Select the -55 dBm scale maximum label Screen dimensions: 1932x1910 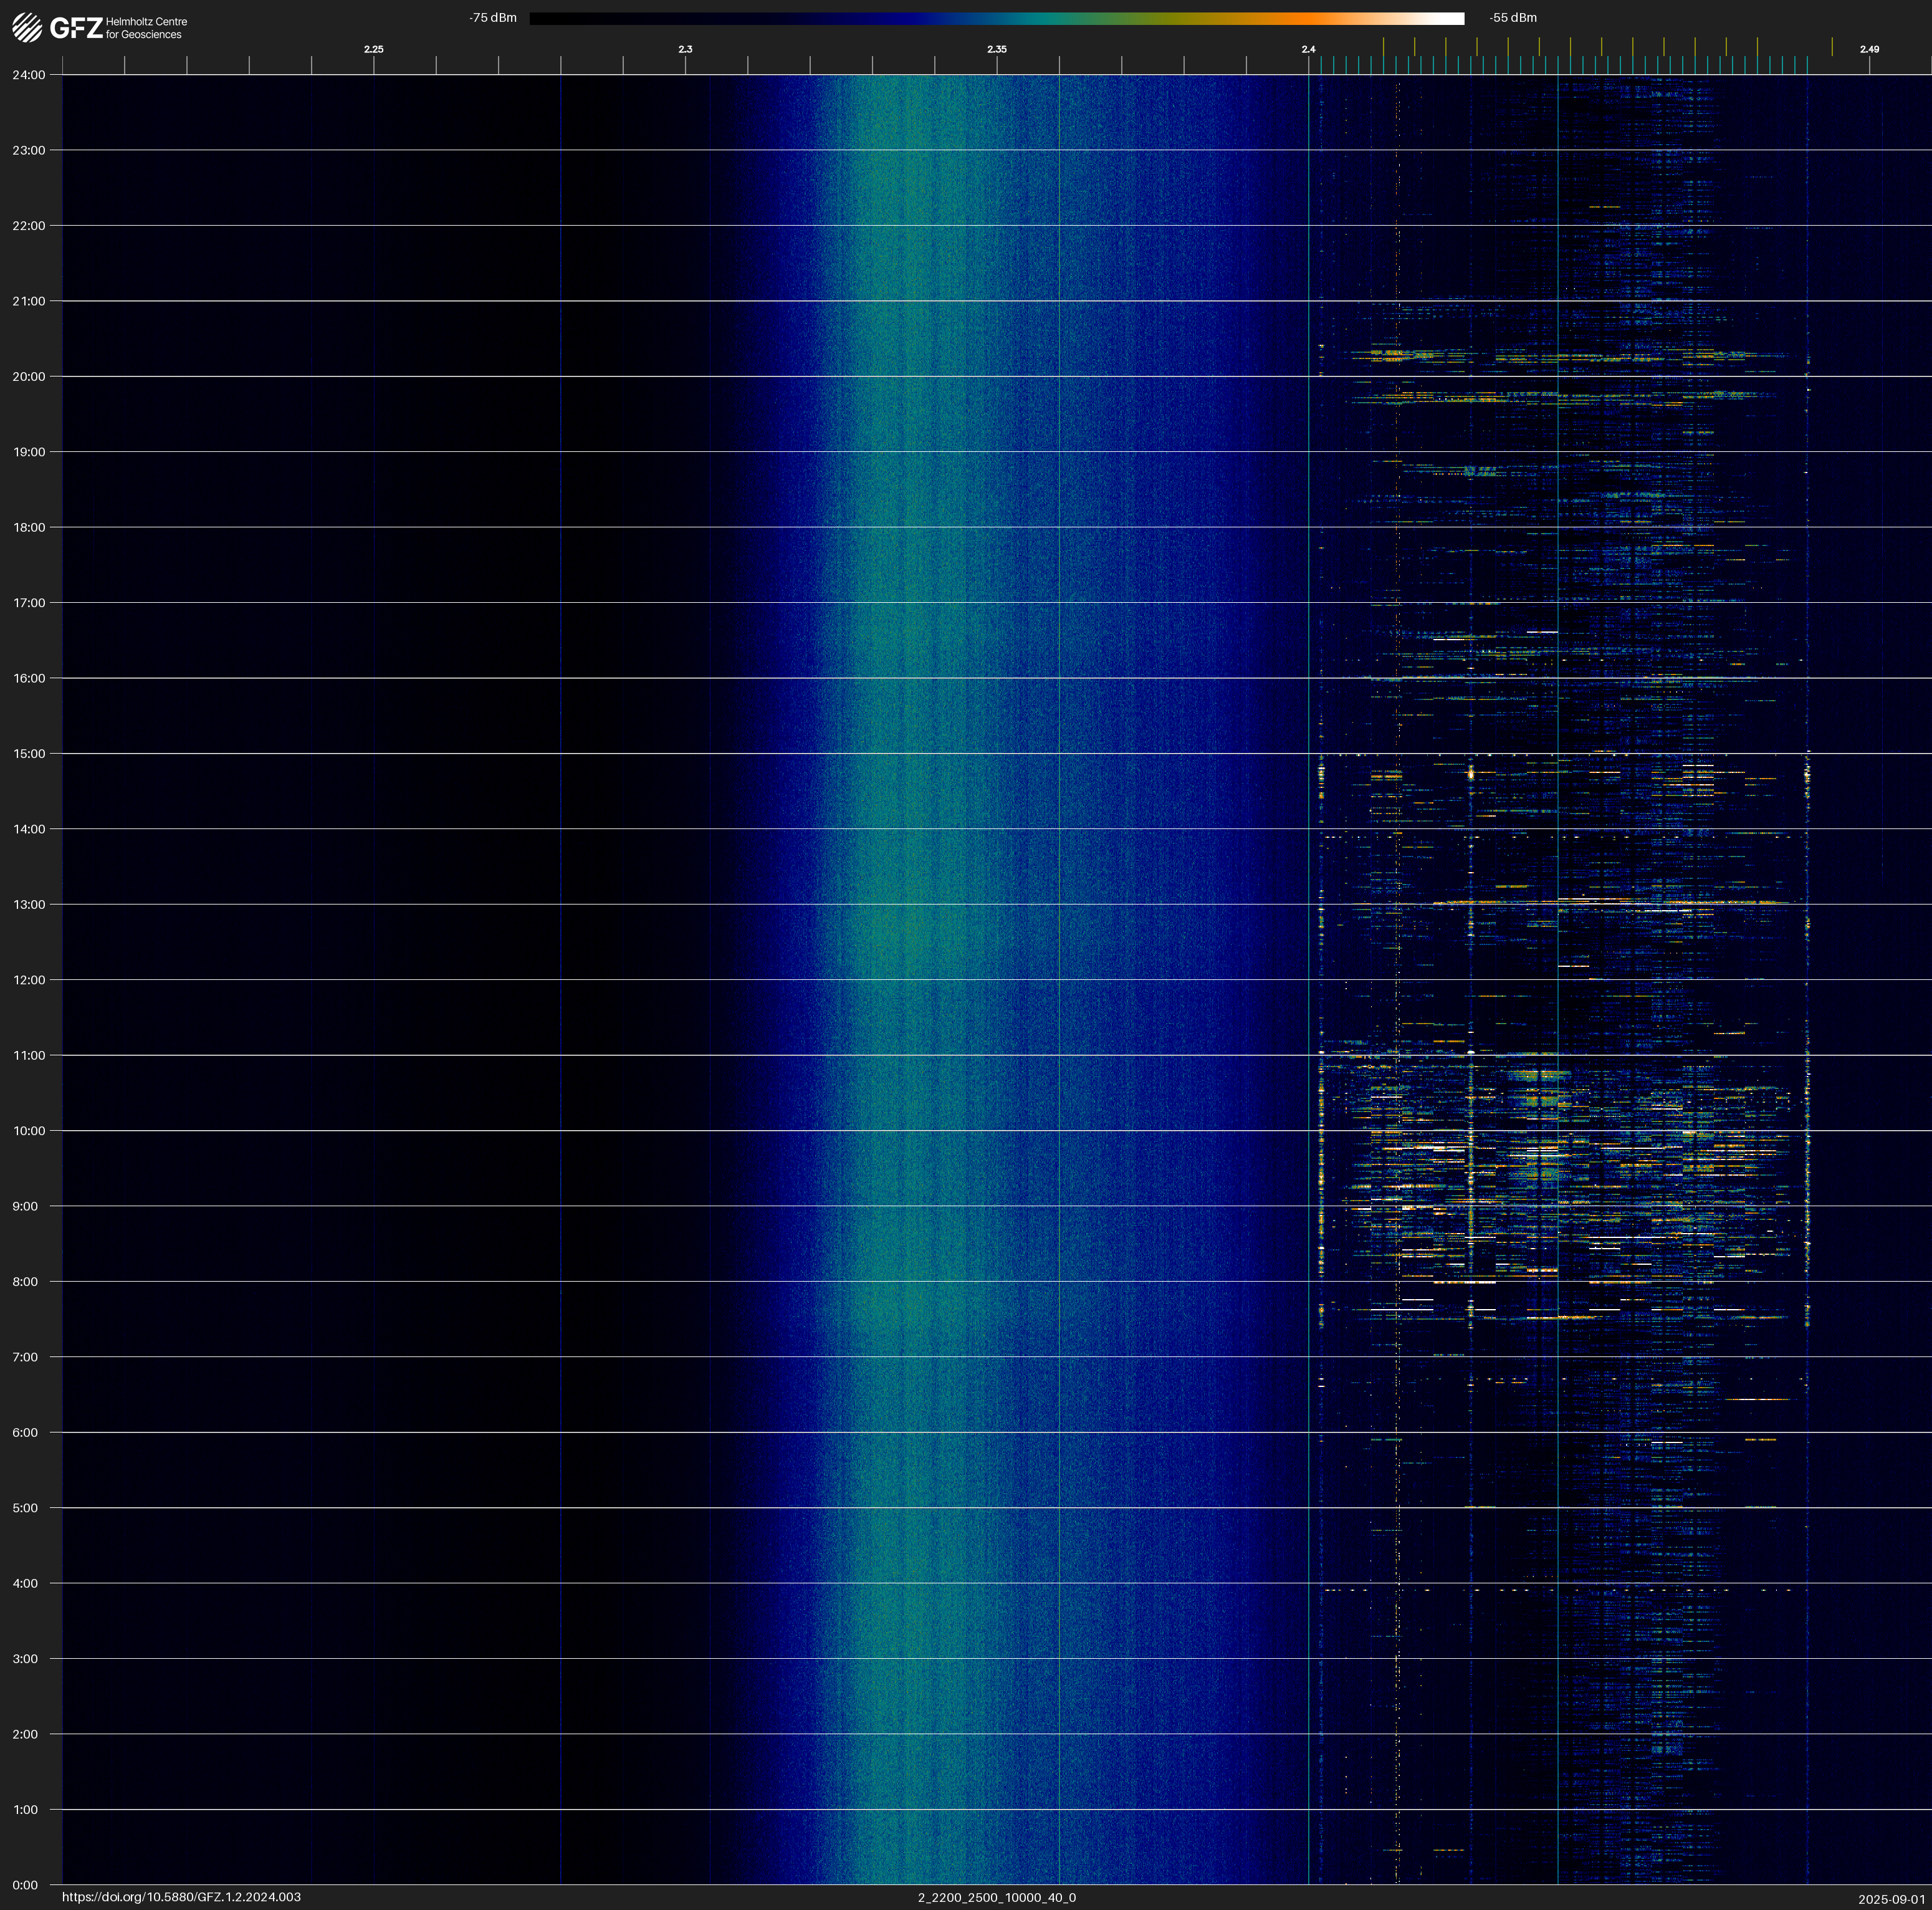(x=1513, y=18)
